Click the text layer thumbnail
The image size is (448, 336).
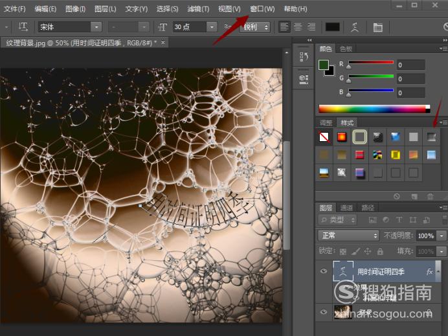(343, 271)
